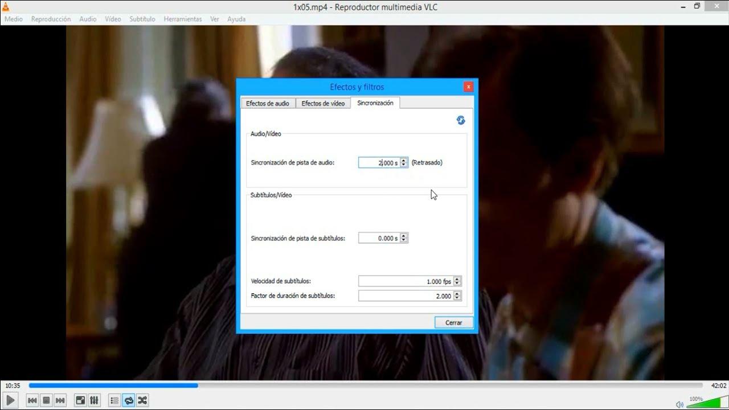Reset synchronization with the blue refresh icon

pos(461,120)
